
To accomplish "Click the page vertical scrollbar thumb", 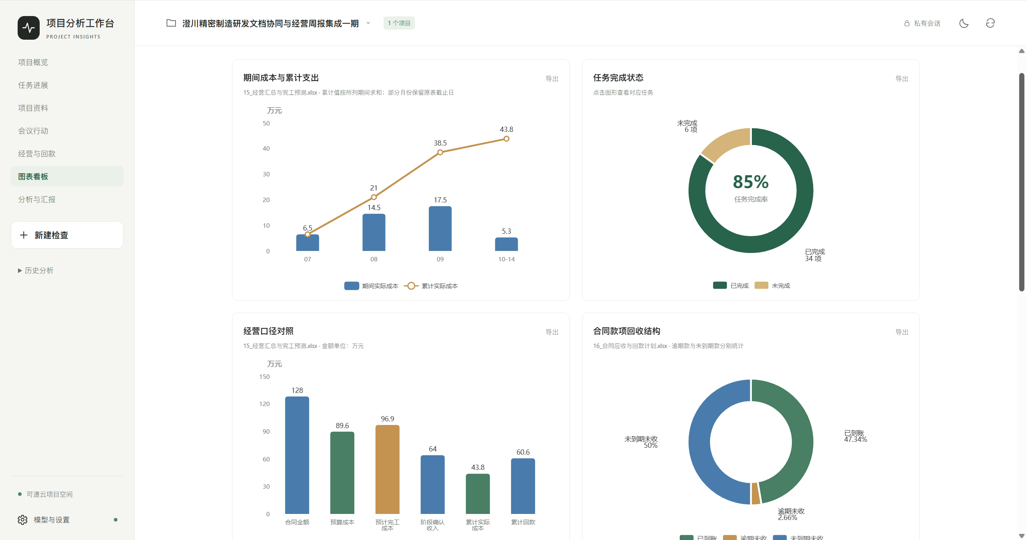I will (1022, 182).
